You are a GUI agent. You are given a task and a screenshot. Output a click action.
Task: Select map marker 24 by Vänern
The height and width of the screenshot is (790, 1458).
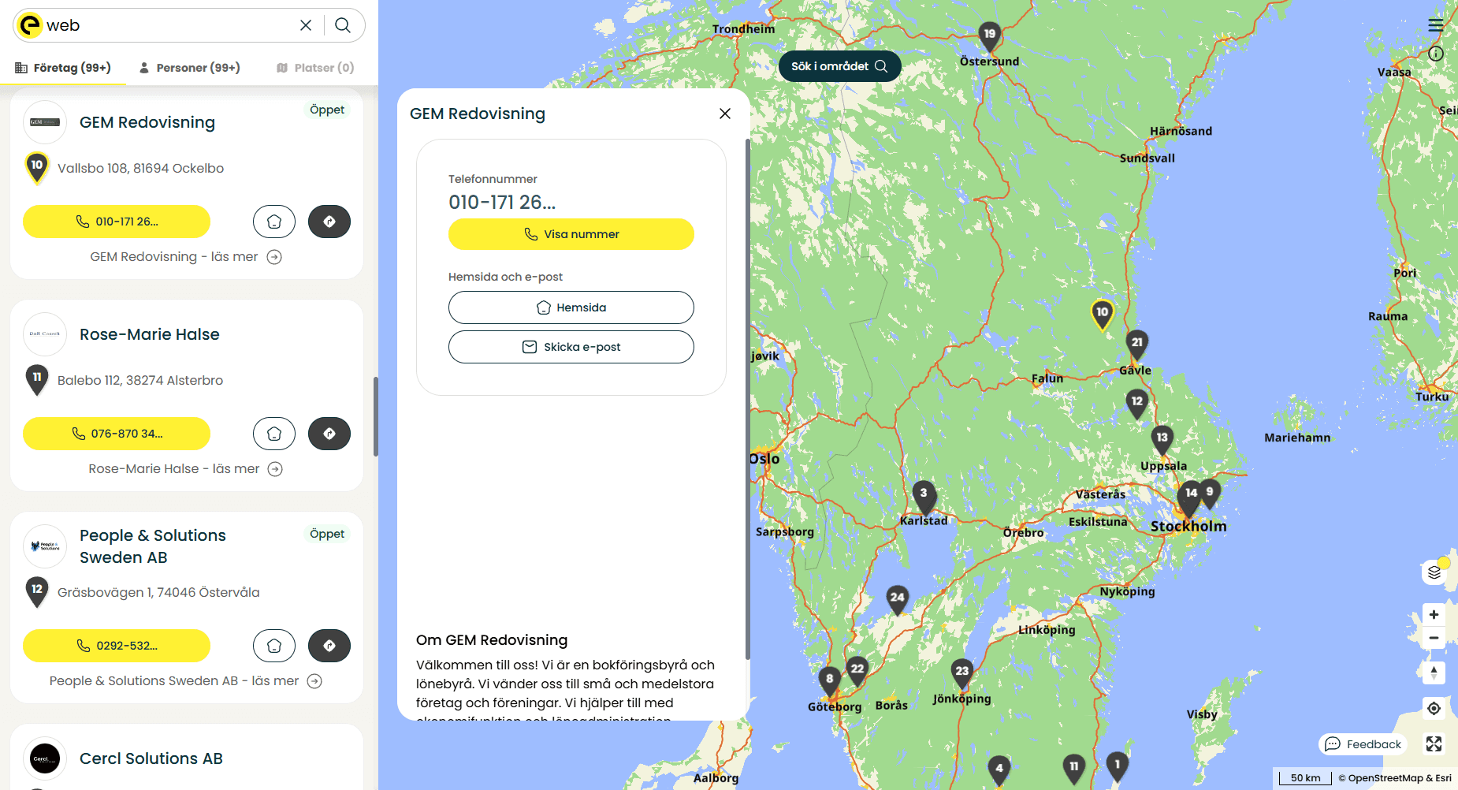pyautogui.click(x=898, y=598)
